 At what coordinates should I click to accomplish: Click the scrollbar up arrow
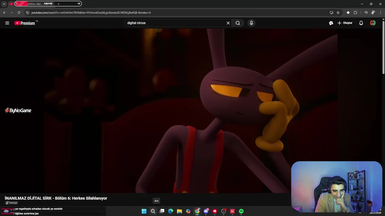click(383, 19)
